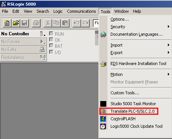
Task: Click the Print toolbar icon
Action: tap(36, 23)
